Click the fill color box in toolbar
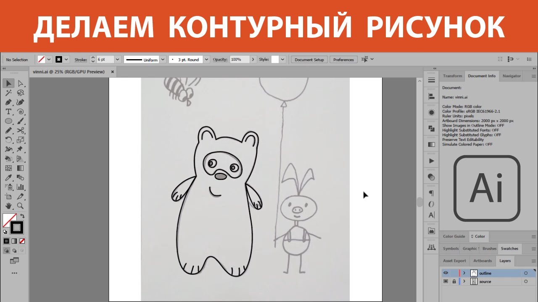 pyautogui.click(x=8, y=219)
